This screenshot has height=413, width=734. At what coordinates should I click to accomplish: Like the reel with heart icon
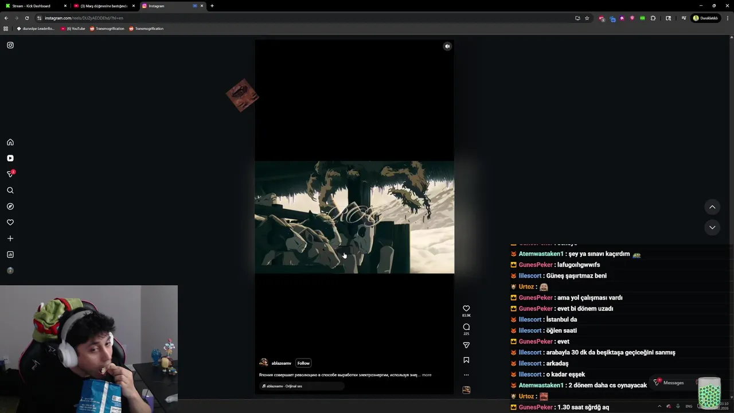[x=466, y=309]
